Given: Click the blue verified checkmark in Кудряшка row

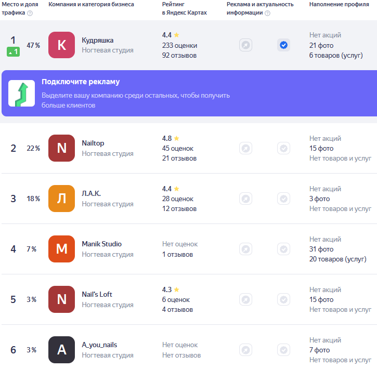Looking at the screenshot, I should point(284,45).
